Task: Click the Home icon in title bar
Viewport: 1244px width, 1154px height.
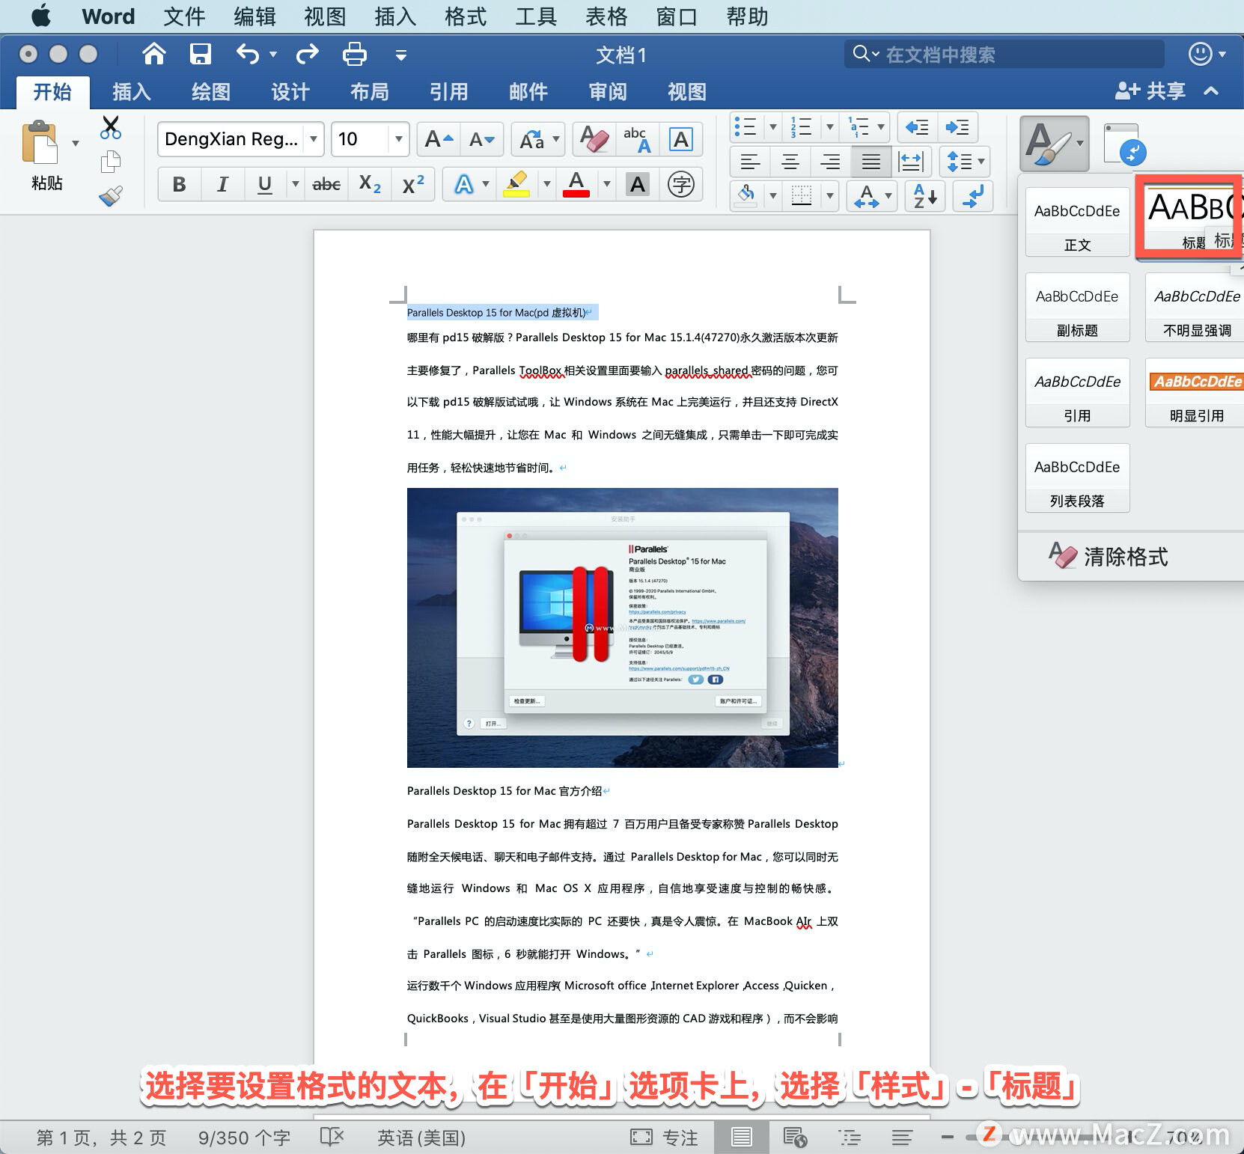Action: tap(154, 54)
